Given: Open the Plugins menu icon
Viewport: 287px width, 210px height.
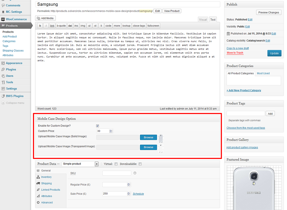Looking at the screenshot, I should [3, 69].
